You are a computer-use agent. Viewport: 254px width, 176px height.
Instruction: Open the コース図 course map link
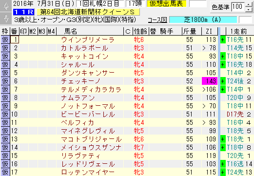click(157, 20)
